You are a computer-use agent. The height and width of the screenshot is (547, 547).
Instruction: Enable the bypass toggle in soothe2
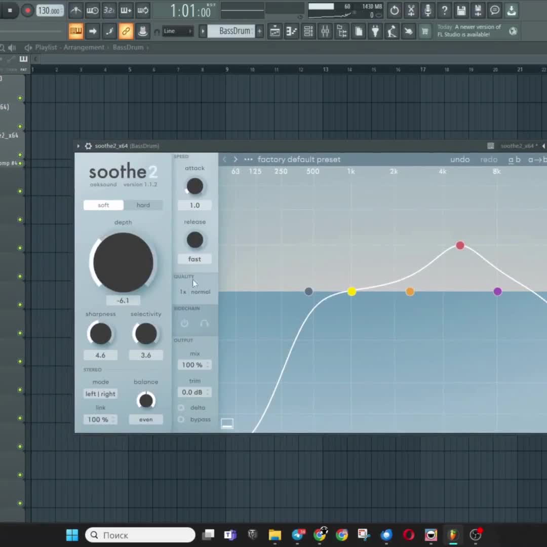coord(181,419)
